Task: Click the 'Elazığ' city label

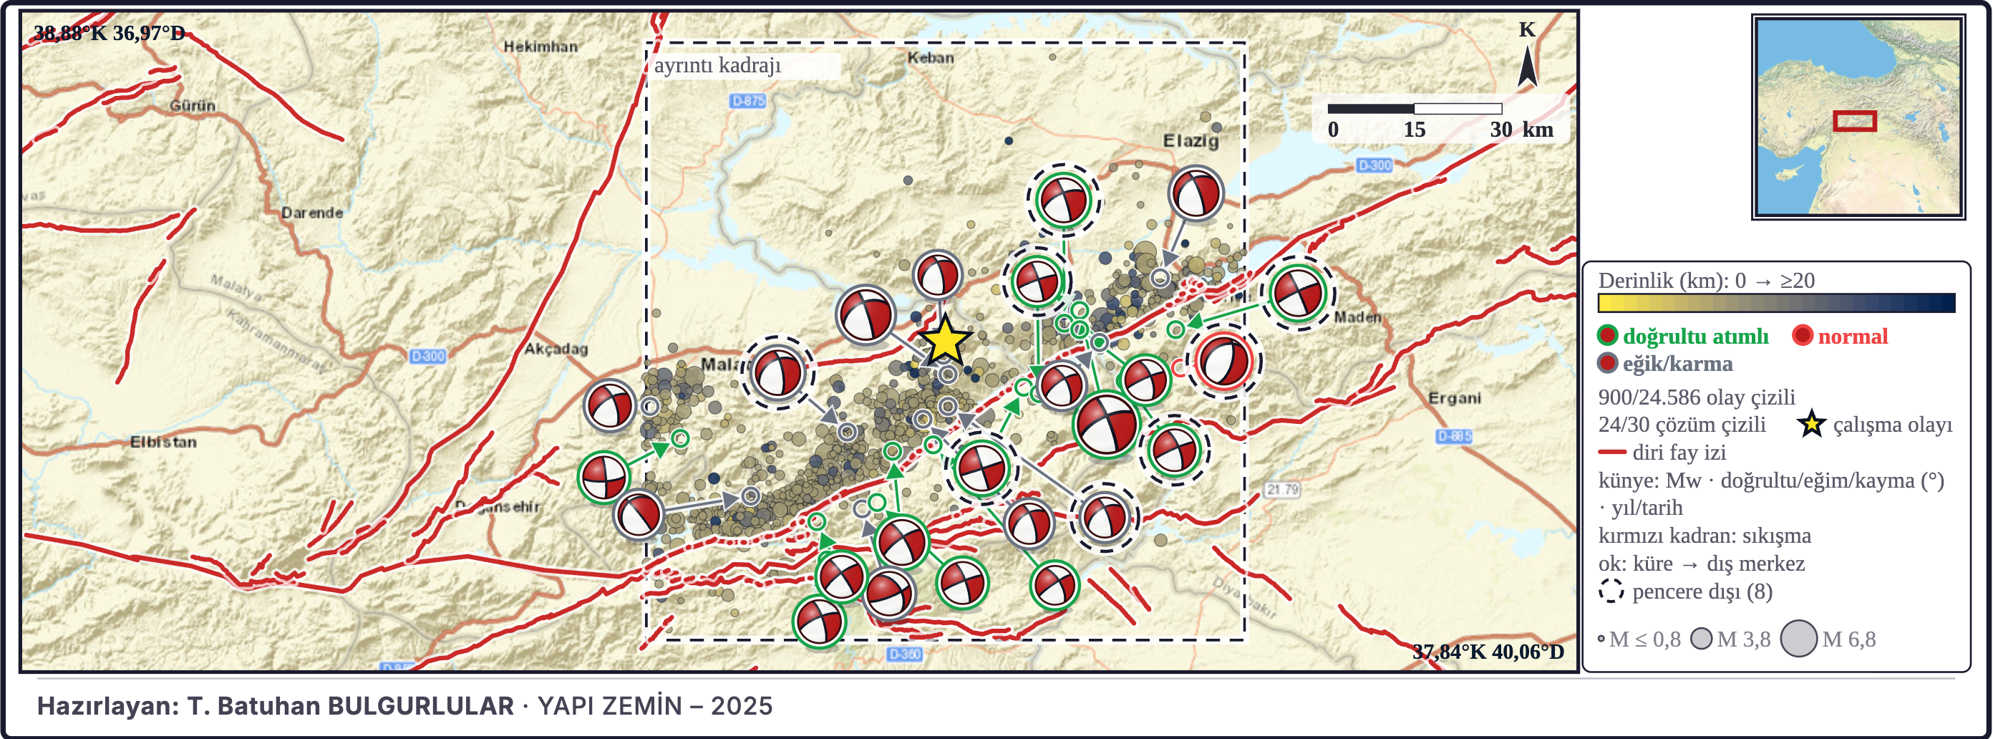Action: [x=1191, y=141]
